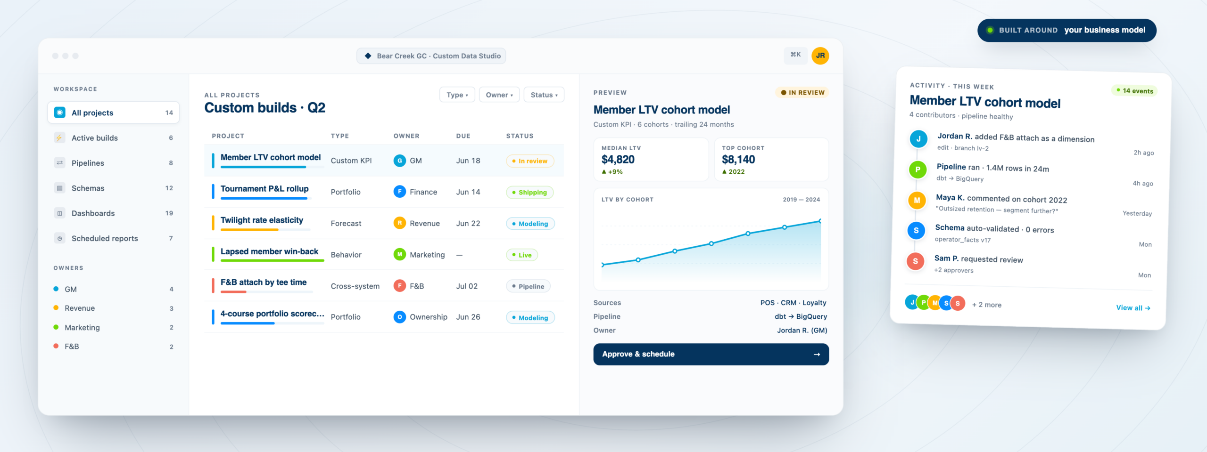This screenshot has height=452, width=1207.
Task: Click Member LTV cohort model progress bar
Action: pos(272,167)
